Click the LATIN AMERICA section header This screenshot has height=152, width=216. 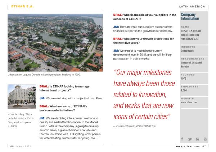point(192,6)
